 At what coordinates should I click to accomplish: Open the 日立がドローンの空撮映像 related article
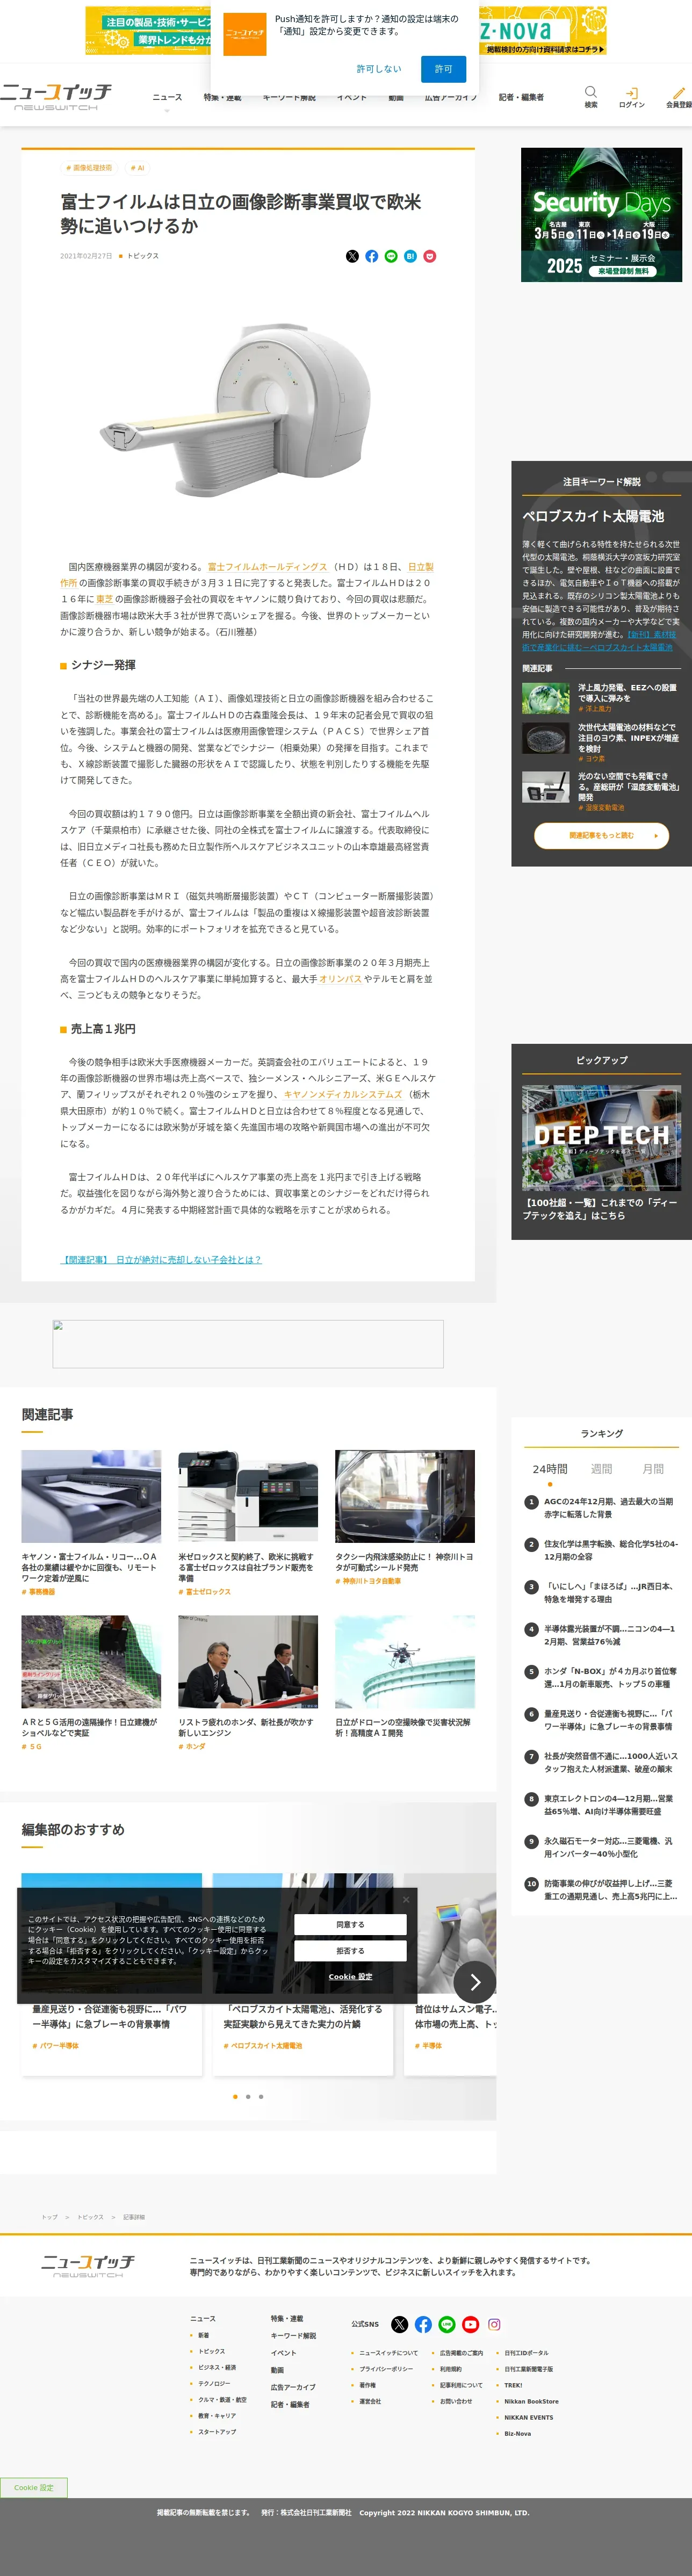point(405,1728)
